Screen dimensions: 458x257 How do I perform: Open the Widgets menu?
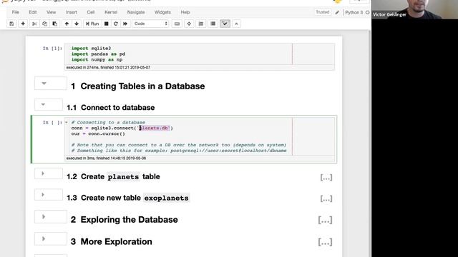pos(162,12)
